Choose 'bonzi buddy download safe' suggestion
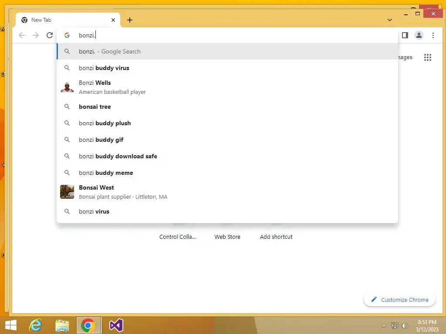This screenshot has height=334, width=446. click(x=227, y=156)
